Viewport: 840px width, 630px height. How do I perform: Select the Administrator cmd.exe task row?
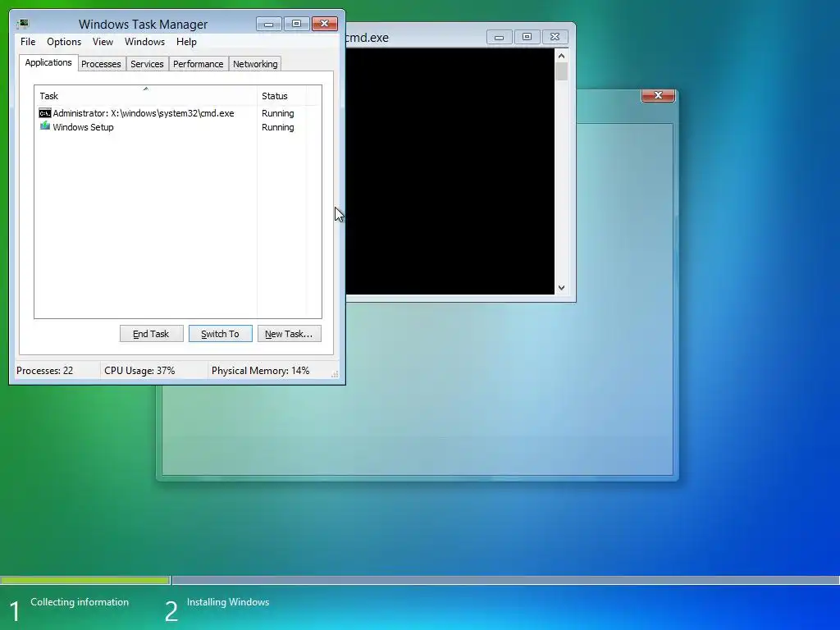[x=177, y=113]
